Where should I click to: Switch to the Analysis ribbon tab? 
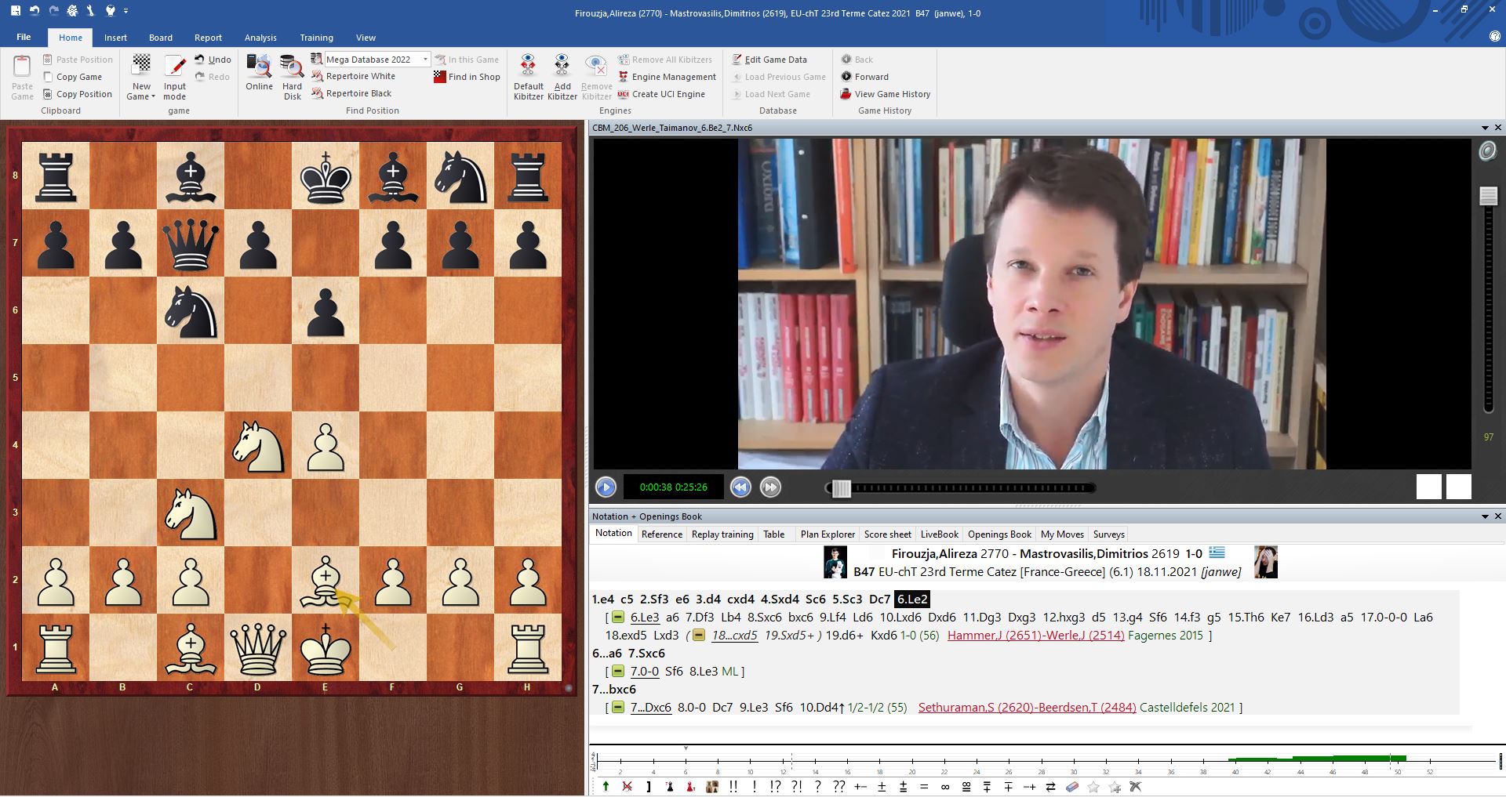click(x=260, y=38)
